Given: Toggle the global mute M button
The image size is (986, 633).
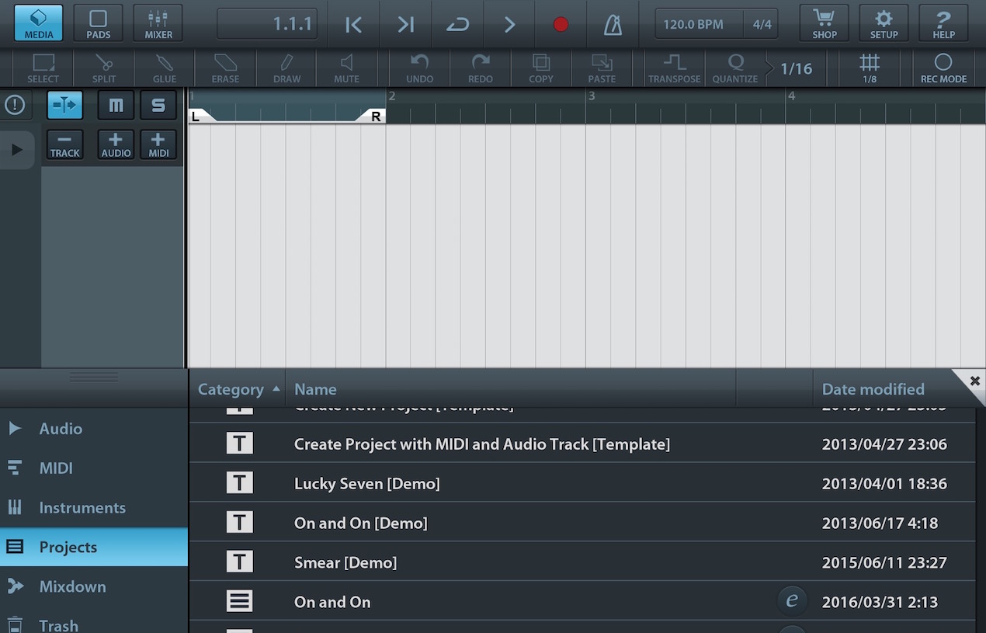Looking at the screenshot, I should (116, 105).
